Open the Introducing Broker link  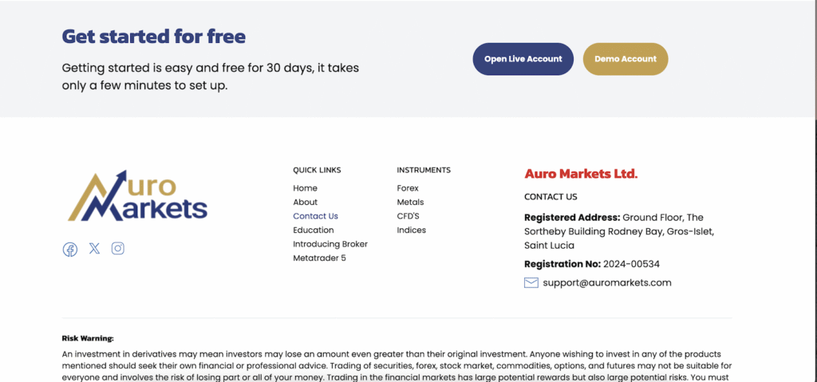click(x=330, y=244)
